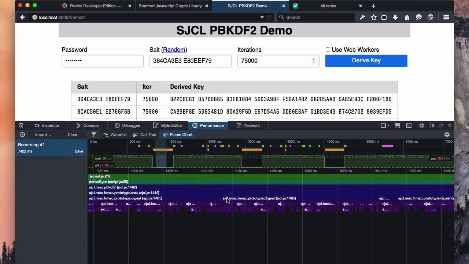Toggle Responsive Design Mode icon
Image resolution: width=469 pixels, height=264 pixels.
[x=409, y=125]
